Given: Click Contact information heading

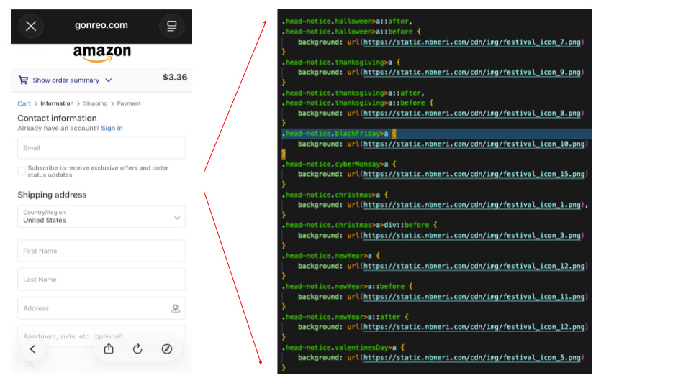Looking at the screenshot, I should pos(58,118).
